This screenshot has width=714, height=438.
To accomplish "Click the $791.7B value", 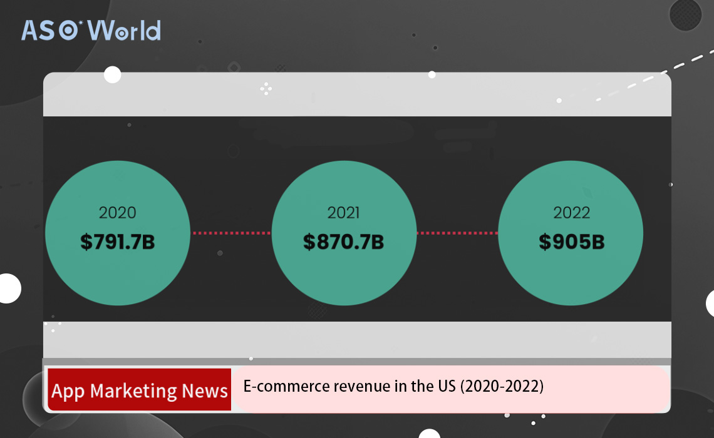I will 118,242.
